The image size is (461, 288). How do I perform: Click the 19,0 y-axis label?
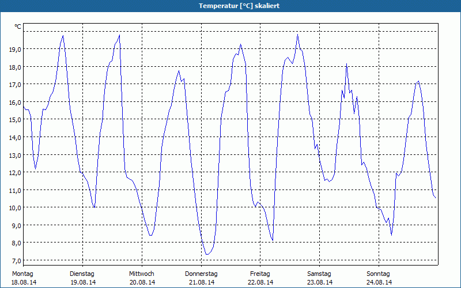click(x=15, y=50)
